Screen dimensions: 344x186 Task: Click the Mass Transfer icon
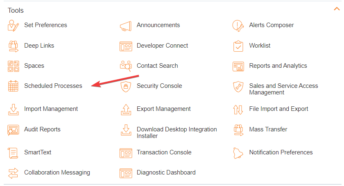[238, 130]
